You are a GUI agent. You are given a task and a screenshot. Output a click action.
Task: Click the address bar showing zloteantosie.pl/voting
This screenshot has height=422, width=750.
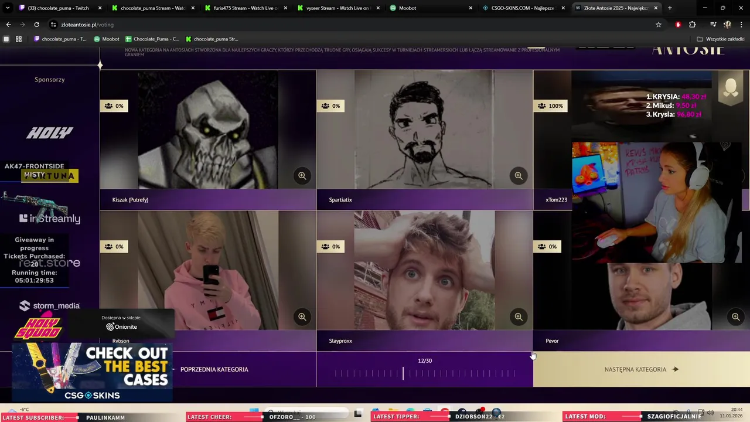click(x=352, y=25)
